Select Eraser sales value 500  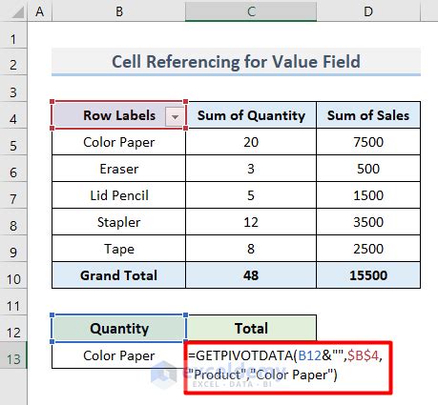point(368,169)
